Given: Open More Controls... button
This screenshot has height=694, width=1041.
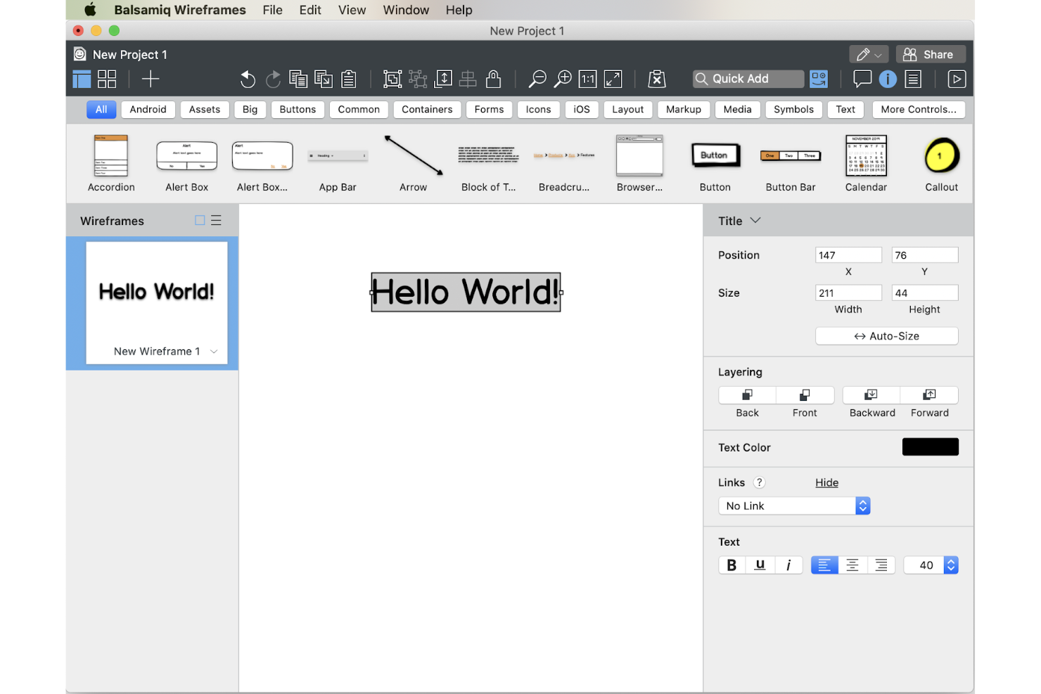Looking at the screenshot, I should coord(919,109).
